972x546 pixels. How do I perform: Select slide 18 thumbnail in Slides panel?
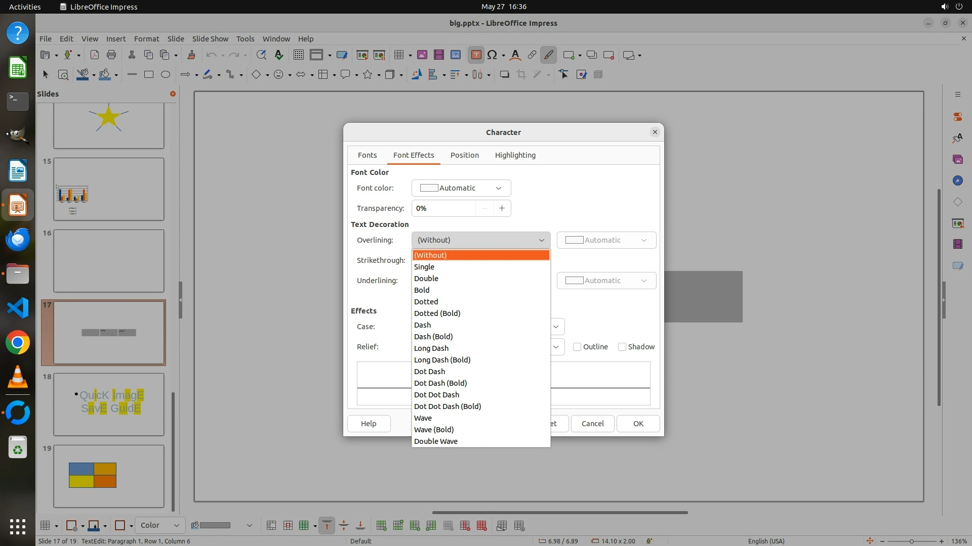109,404
